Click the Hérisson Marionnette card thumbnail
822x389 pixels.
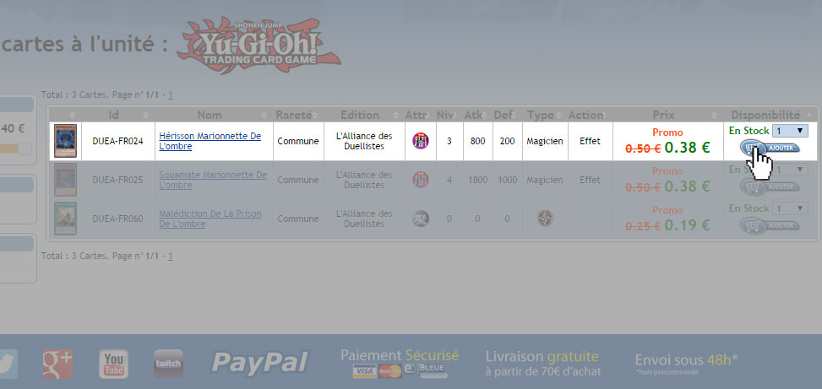pyautogui.click(x=66, y=141)
